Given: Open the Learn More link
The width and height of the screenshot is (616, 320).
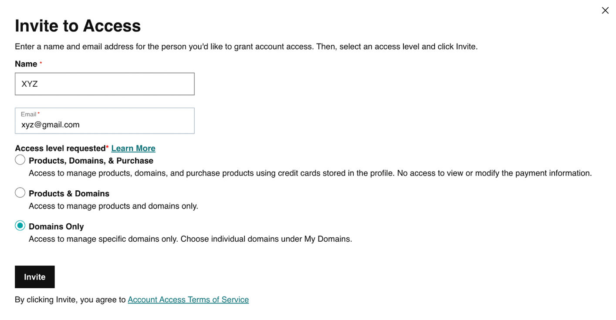Looking at the screenshot, I should coord(133,148).
